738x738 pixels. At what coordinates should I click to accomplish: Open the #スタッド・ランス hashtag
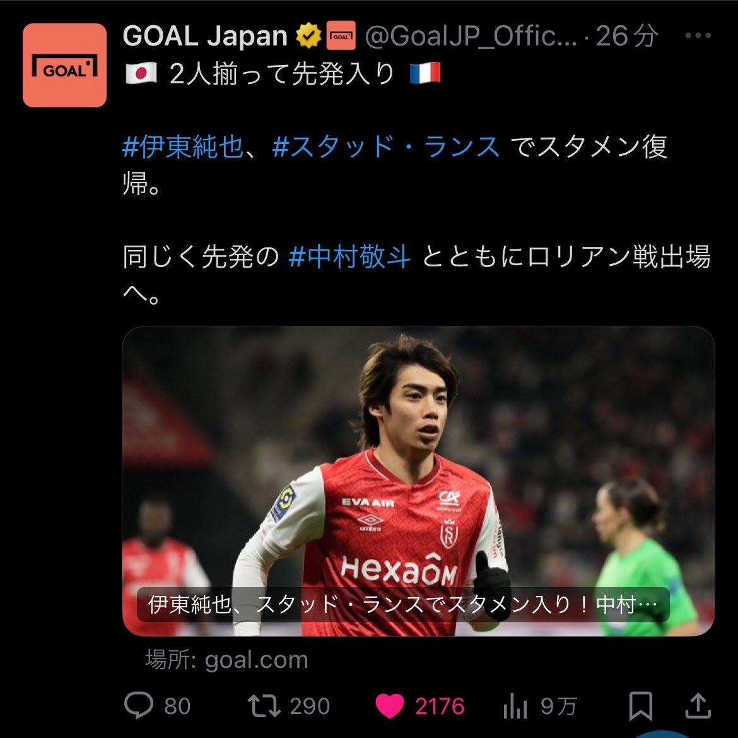tap(386, 147)
